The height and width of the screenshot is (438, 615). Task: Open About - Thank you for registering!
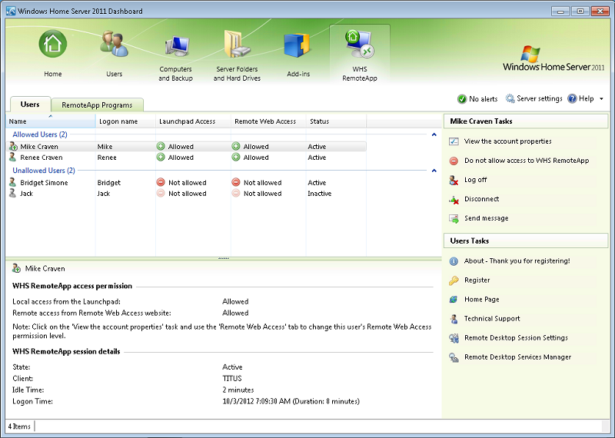[x=517, y=260]
